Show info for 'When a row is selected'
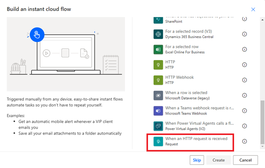265x168 pixels. pos(244,95)
